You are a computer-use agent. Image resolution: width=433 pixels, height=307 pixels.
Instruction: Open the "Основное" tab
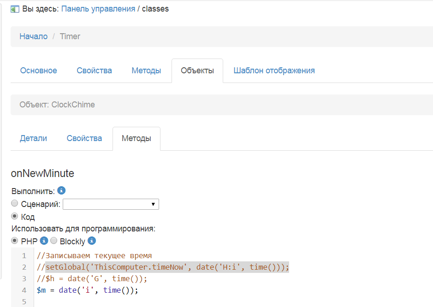(39, 71)
